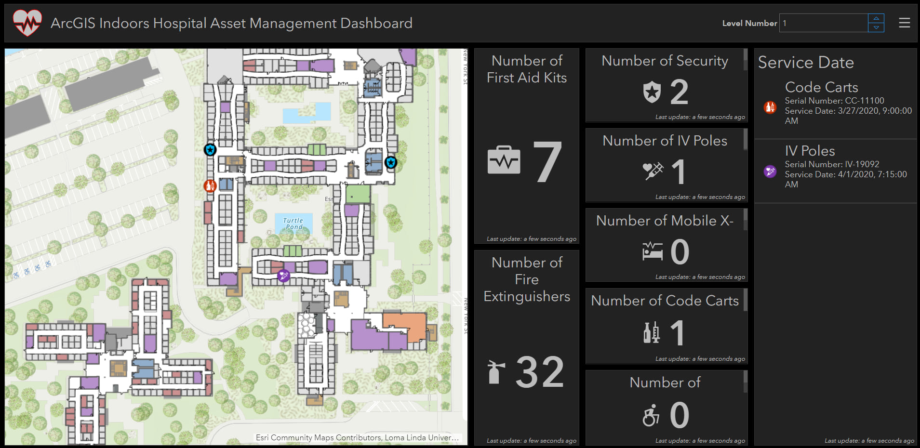Click the Level Number label

(x=749, y=23)
